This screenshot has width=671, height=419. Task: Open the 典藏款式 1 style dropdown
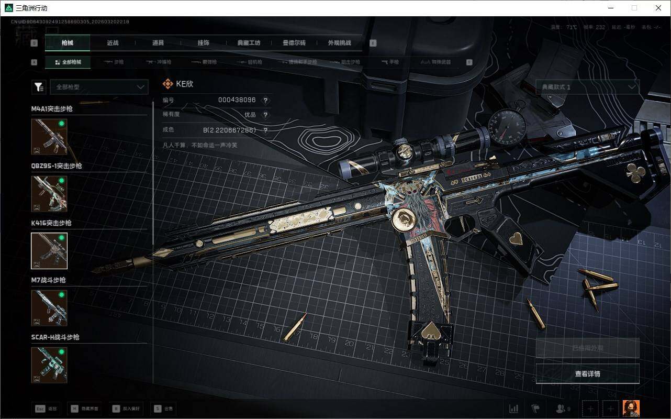point(588,87)
